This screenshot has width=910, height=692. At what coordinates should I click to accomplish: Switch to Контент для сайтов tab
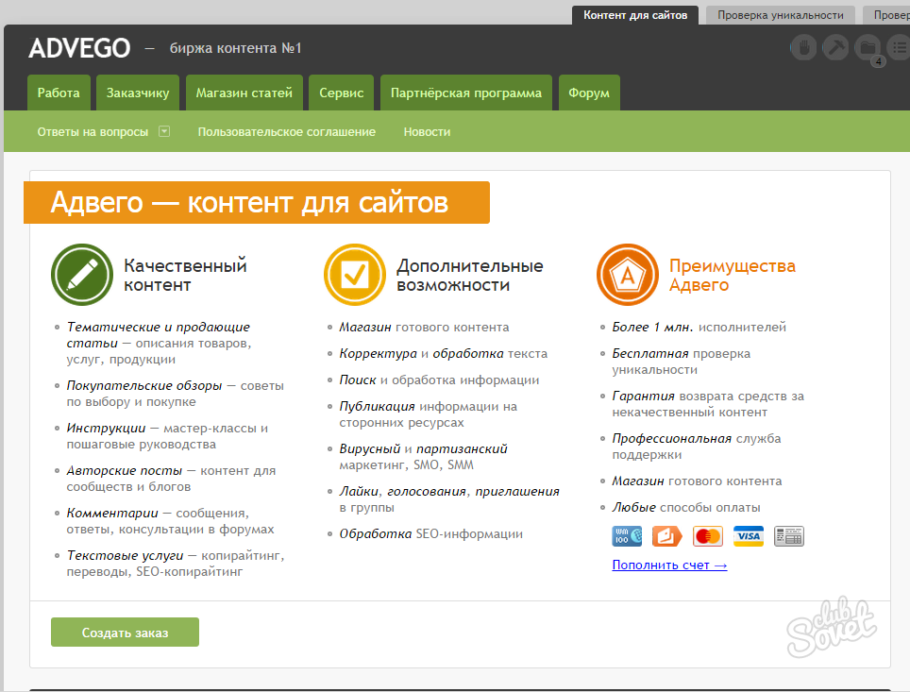(635, 15)
